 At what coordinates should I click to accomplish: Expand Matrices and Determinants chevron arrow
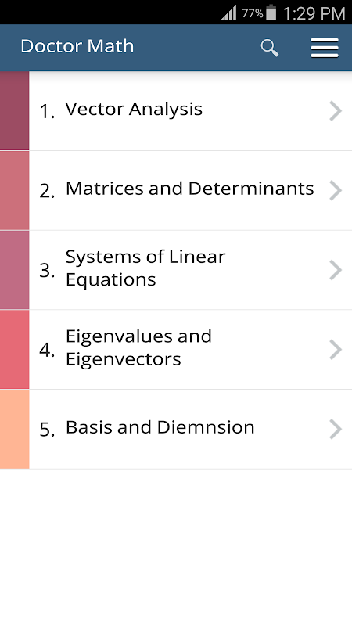pos(336,190)
